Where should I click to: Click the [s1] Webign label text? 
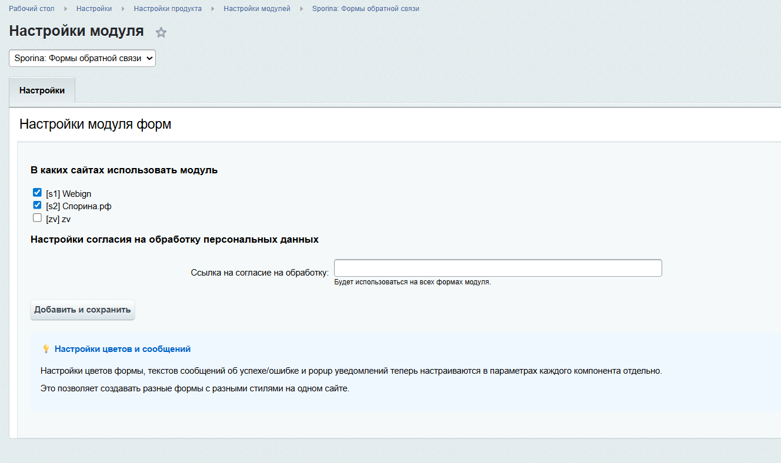pyautogui.click(x=69, y=193)
